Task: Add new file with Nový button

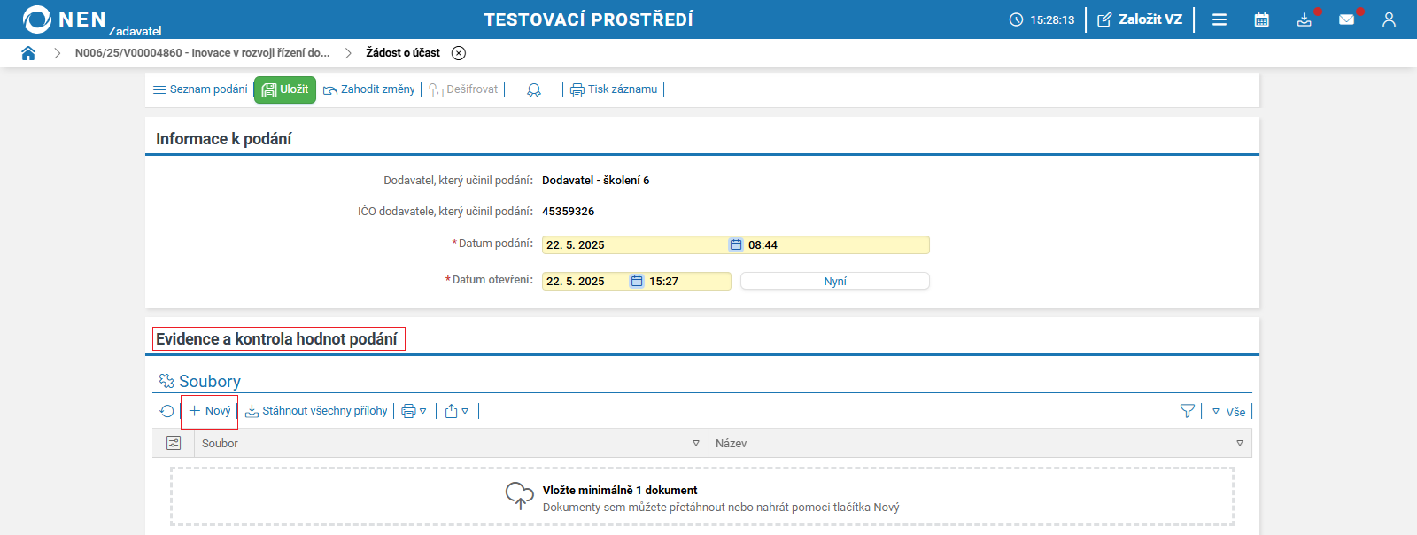Action: [210, 411]
